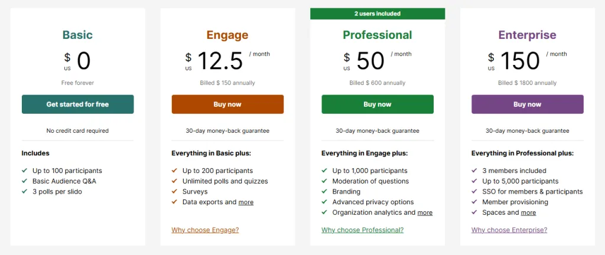The height and width of the screenshot is (255, 605).
Task: Click 'more' link after Data exports
Action: (246, 202)
